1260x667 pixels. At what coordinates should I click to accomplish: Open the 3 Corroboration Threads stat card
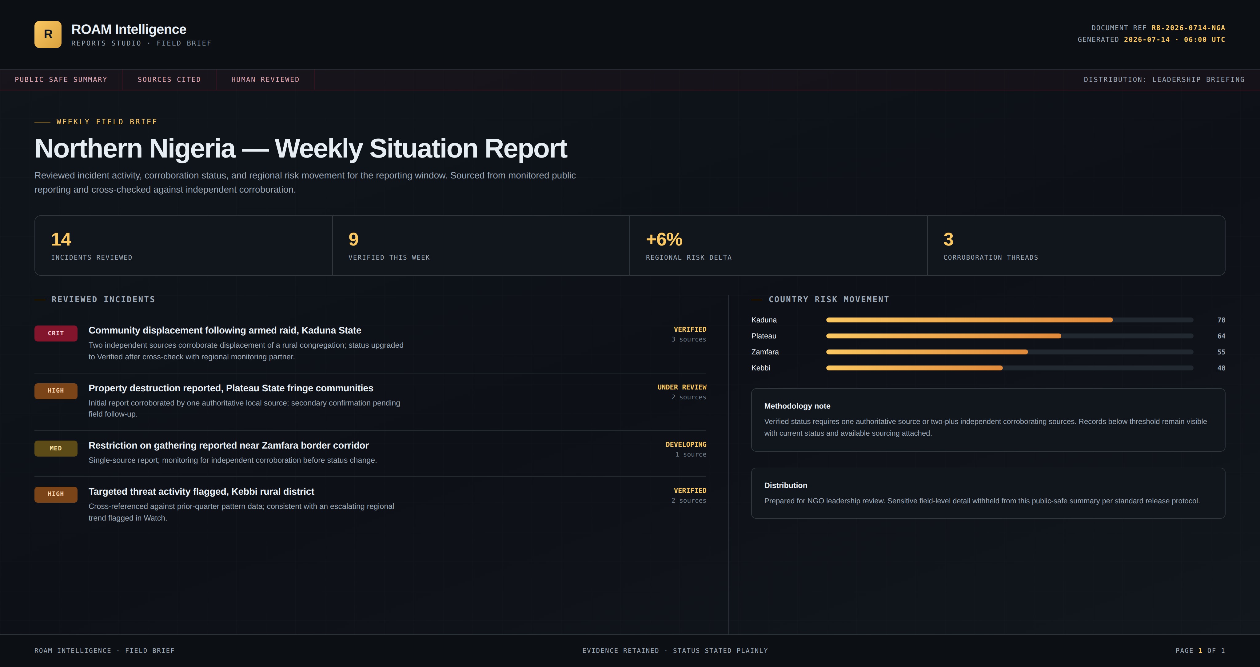point(1076,246)
